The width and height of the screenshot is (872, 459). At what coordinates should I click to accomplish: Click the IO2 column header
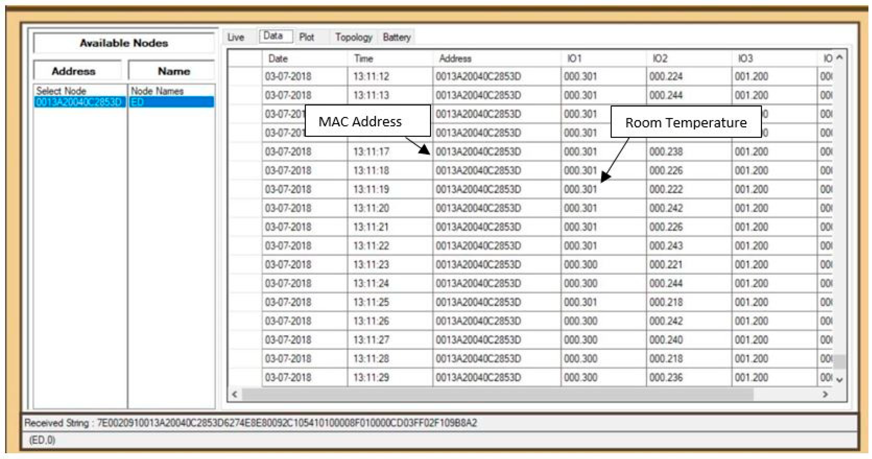[x=660, y=59]
